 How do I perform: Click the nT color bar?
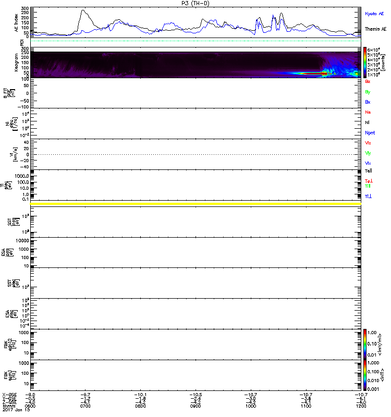point(365,375)
